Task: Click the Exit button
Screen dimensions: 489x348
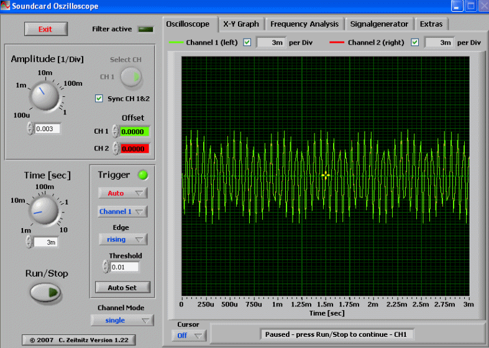Action: click(x=46, y=29)
